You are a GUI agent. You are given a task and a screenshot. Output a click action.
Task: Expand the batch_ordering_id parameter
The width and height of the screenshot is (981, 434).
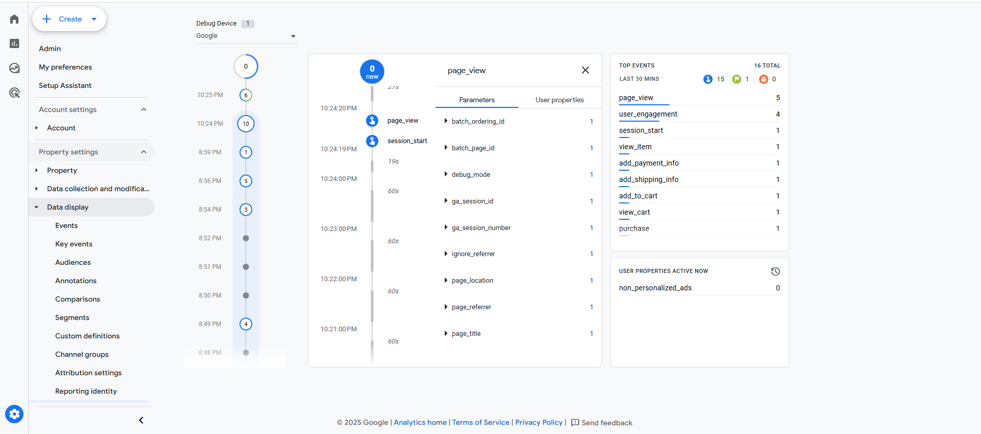446,121
